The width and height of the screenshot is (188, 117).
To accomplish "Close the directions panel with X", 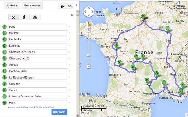I will [x=72, y=15].
